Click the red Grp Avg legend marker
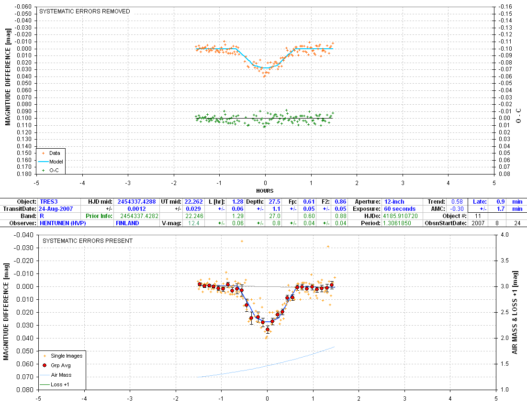The image size is (527, 404). pyautogui.click(x=45, y=365)
